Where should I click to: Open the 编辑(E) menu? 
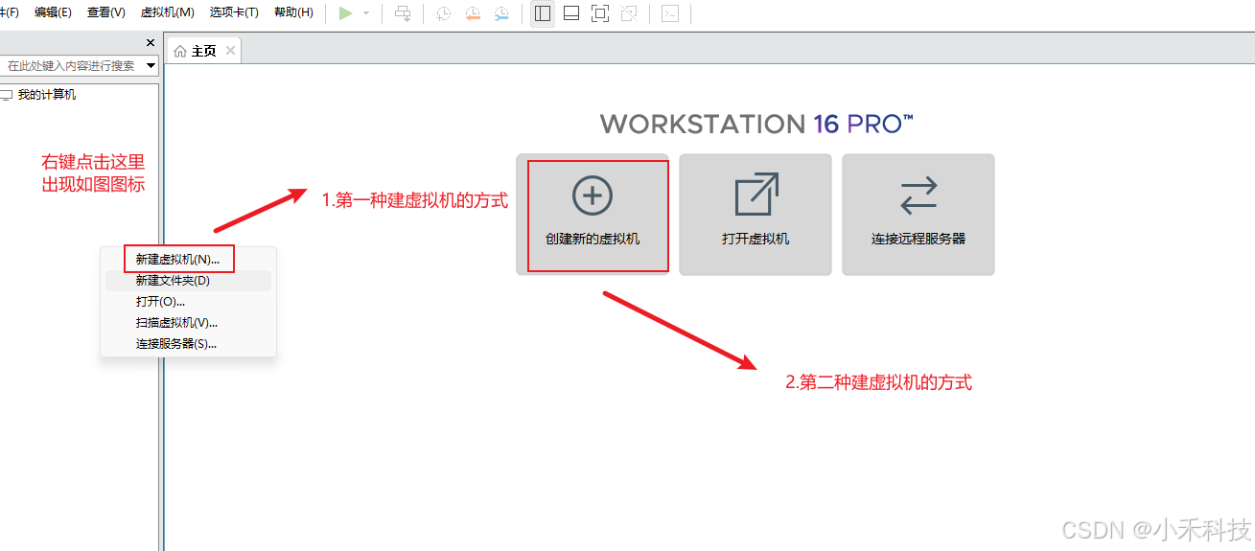(x=53, y=12)
